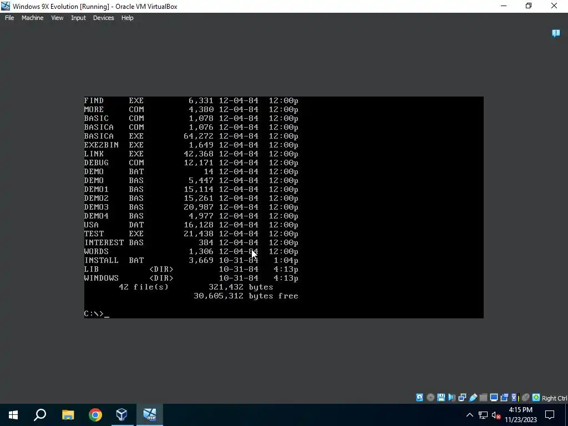Click the mouse integration indicator icon
The height and width of the screenshot is (426, 568).
click(x=526, y=397)
